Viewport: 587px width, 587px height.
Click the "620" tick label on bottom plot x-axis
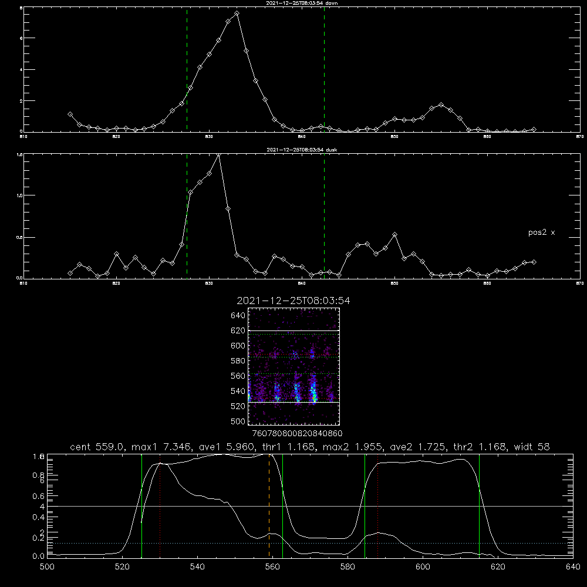pyautogui.click(x=498, y=567)
